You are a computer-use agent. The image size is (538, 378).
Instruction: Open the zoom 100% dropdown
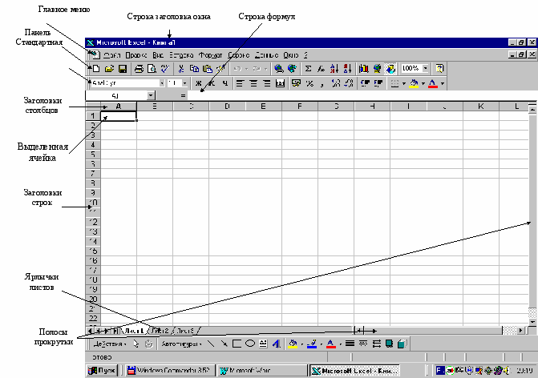point(426,69)
